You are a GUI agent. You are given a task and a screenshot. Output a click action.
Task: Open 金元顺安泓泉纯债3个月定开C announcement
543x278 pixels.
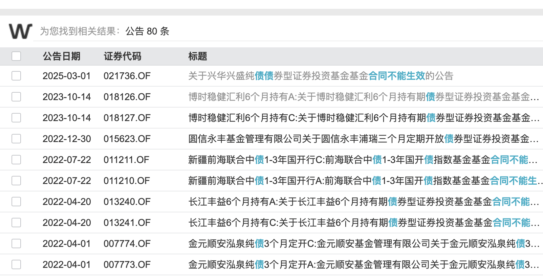click(364, 244)
